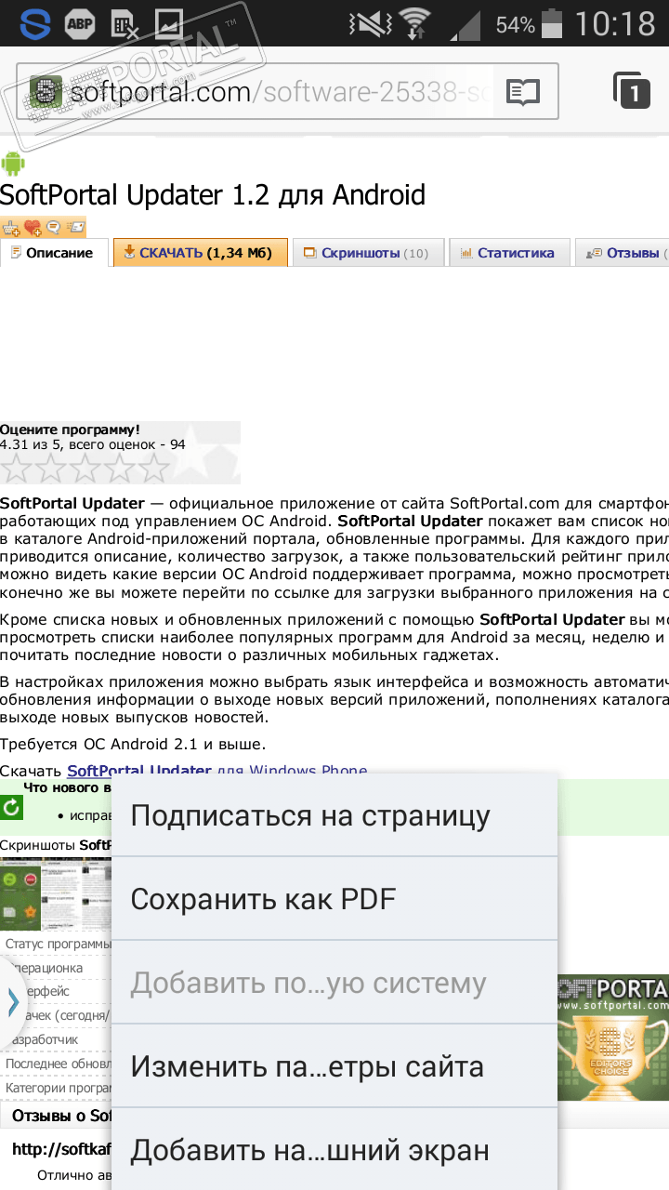Click the add-to-cart basket icon under title

tap(11, 227)
